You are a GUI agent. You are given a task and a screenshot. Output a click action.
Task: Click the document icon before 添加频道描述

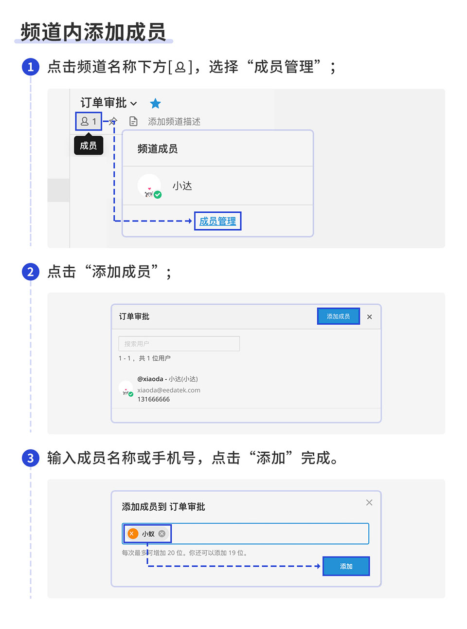pyautogui.click(x=133, y=121)
